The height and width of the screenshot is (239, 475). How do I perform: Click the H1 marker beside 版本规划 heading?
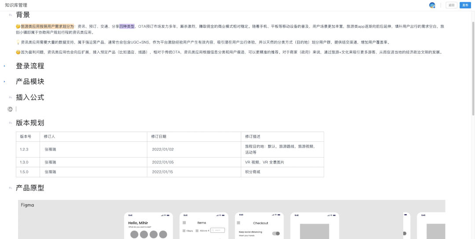11,123
